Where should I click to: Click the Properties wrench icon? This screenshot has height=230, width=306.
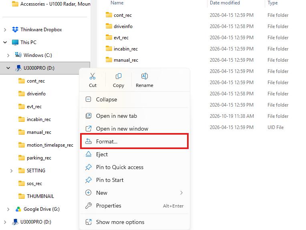click(x=89, y=206)
